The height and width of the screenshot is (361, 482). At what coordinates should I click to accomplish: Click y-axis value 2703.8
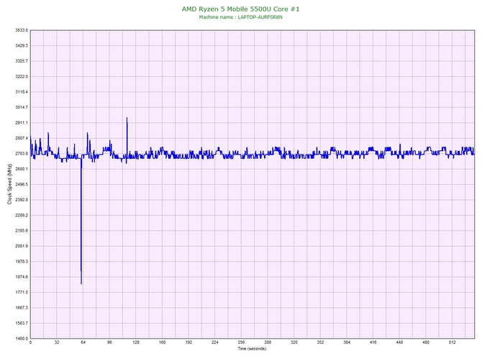[x=22, y=153]
